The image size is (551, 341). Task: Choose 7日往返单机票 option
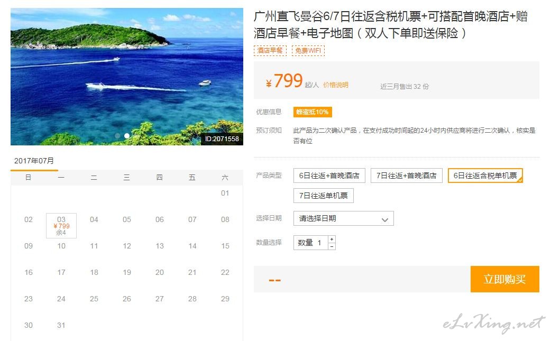point(323,196)
